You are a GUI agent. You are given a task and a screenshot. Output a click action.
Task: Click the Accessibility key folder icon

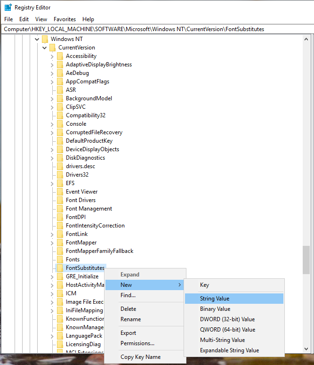pos(60,56)
